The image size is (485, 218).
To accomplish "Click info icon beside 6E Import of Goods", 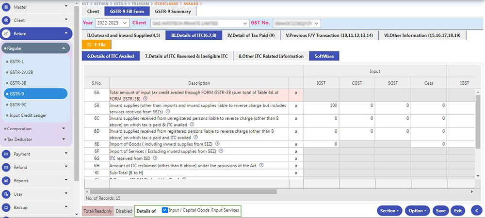I will pyautogui.click(x=217, y=144).
